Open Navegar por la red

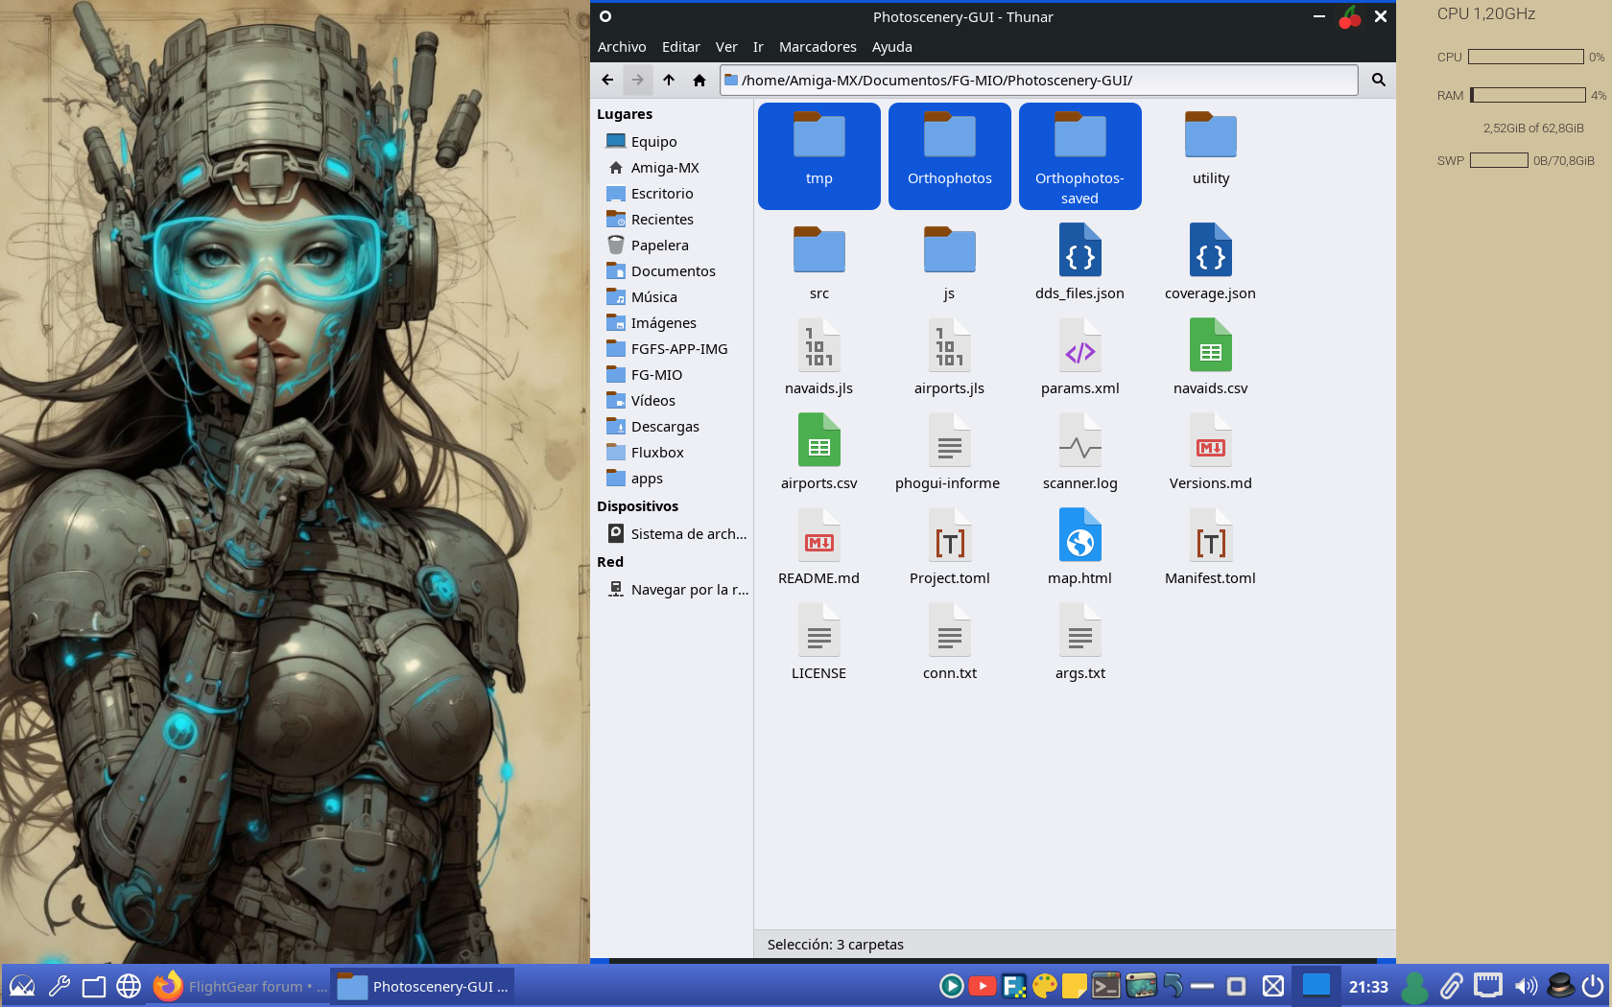point(672,590)
